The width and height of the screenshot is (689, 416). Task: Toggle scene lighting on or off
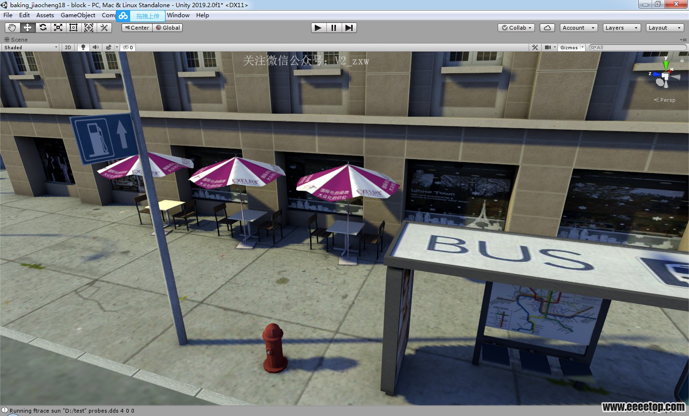[x=83, y=47]
